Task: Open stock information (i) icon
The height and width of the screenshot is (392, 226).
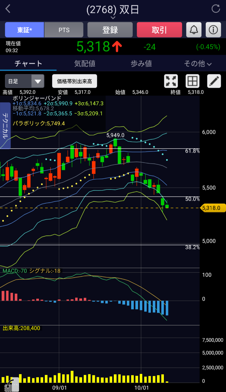Action: [x=213, y=30]
